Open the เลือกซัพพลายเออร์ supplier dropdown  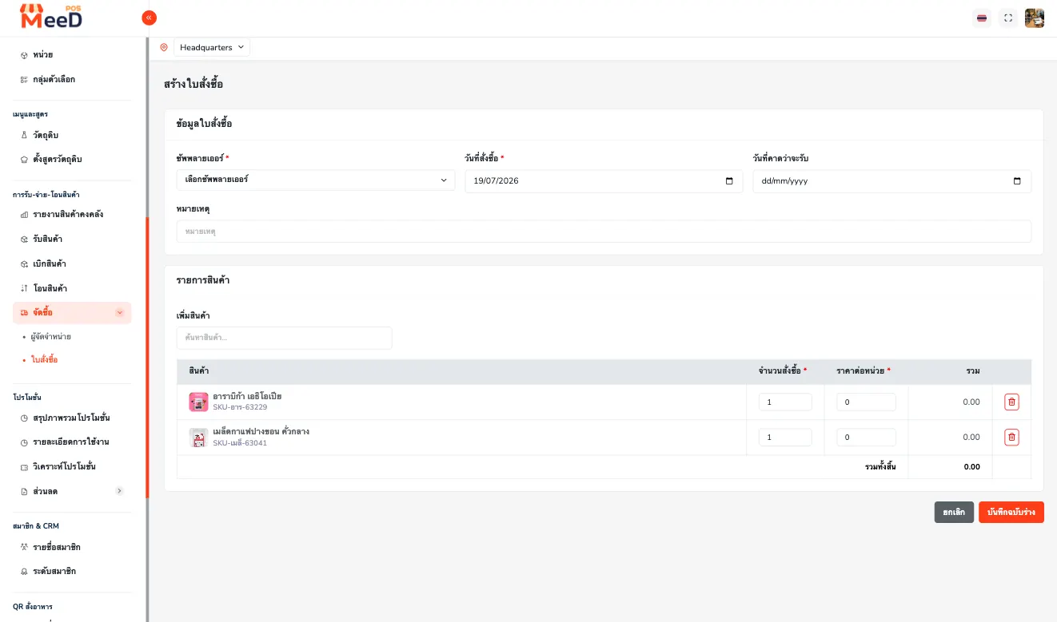coord(316,180)
